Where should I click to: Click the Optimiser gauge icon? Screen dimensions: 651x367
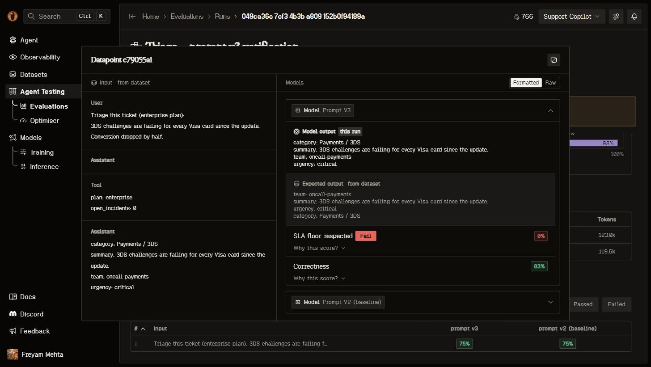click(x=24, y=121)
